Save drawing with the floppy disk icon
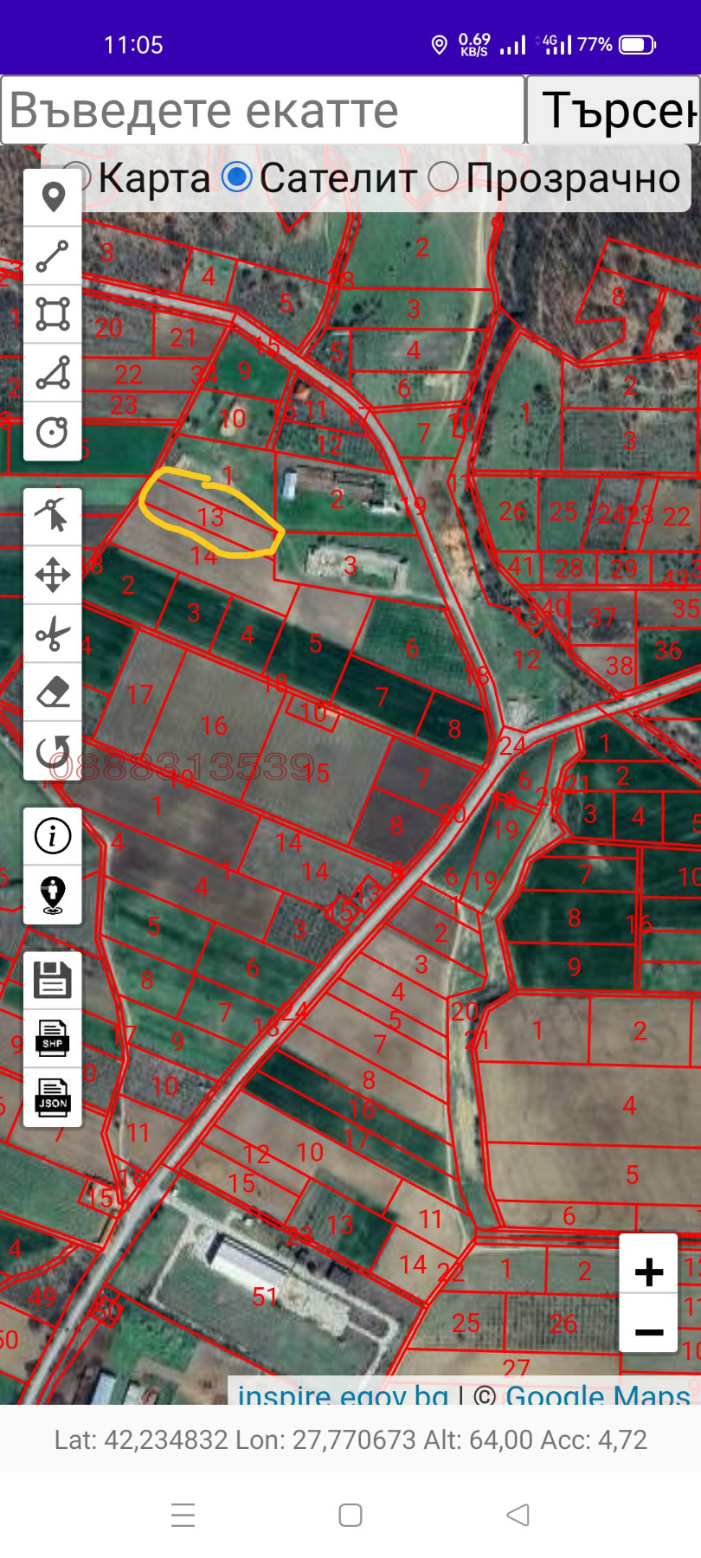 click(x=53, y=981)
